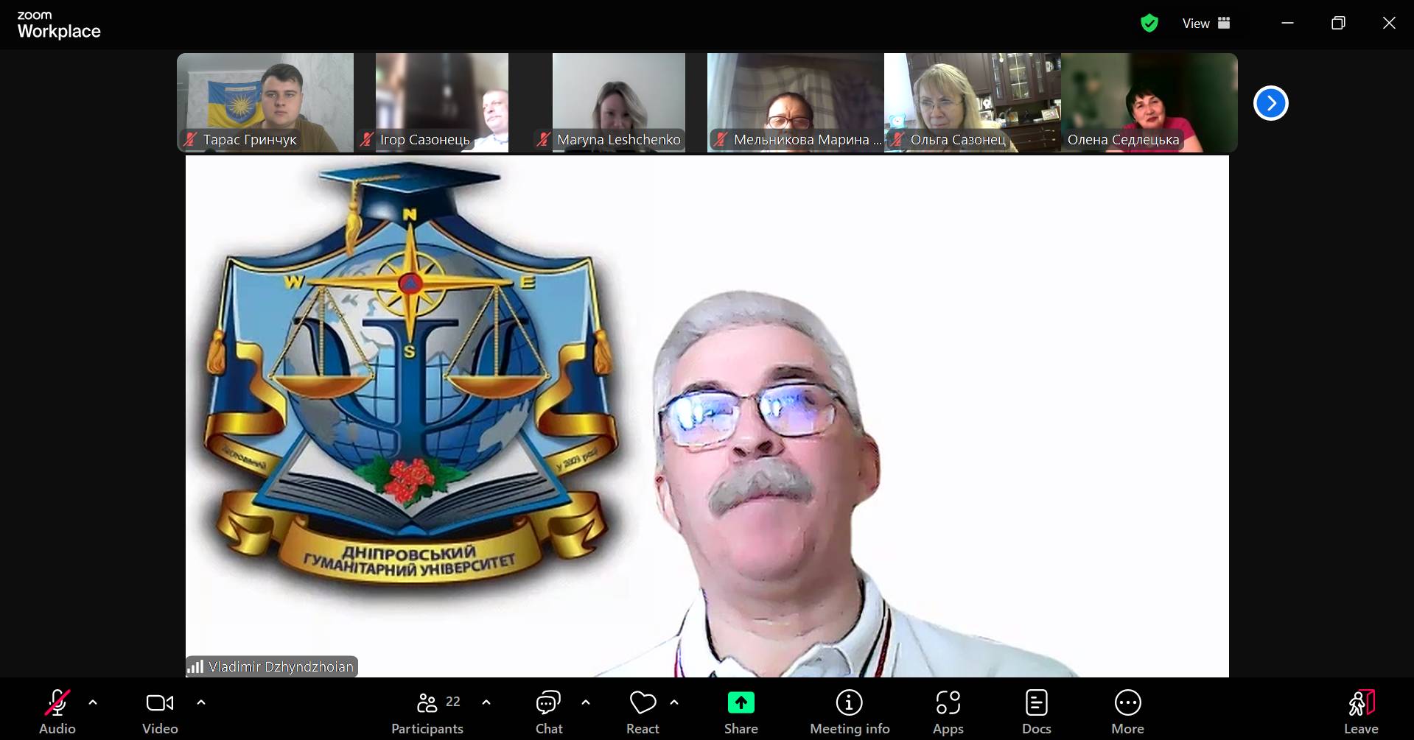
Task: Open the Chat panel
Action: [x=548, y=711]
